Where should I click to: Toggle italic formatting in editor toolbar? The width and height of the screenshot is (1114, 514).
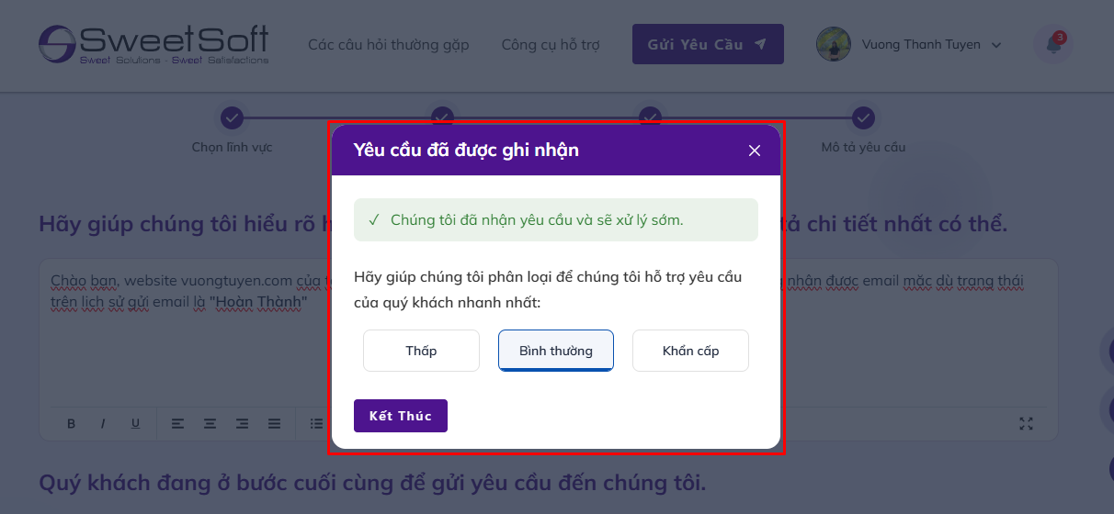coord(103,423)
